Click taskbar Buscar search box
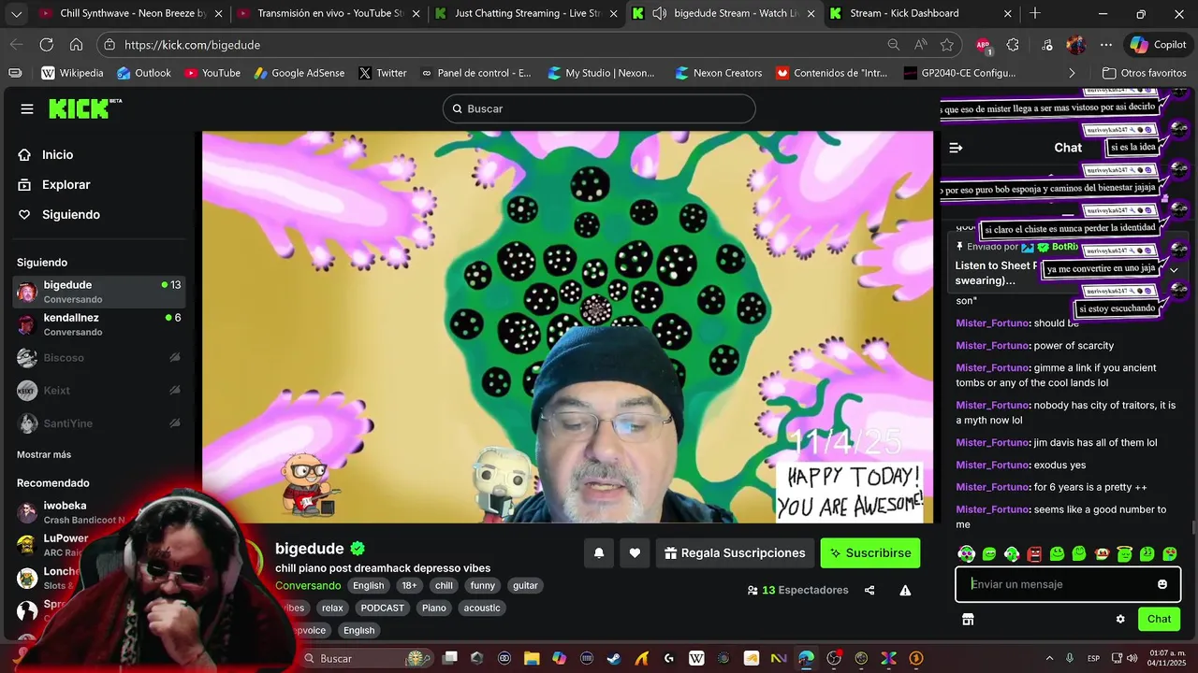 click(365, 658)
